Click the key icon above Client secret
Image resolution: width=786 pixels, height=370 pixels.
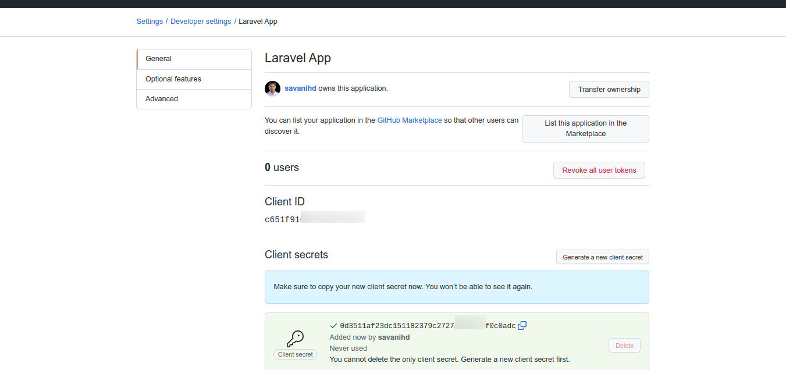click(295, 339)
